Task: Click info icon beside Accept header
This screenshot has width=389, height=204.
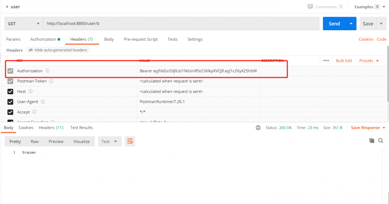Action: click(35, 112)
